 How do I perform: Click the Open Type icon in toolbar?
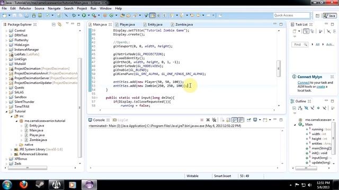point(122,15)
